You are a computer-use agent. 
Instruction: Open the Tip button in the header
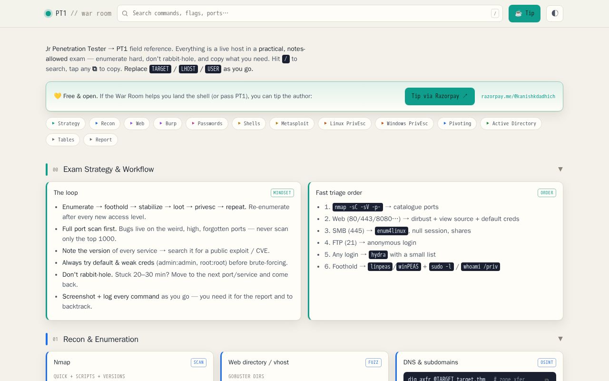click(x=524, y=13)
